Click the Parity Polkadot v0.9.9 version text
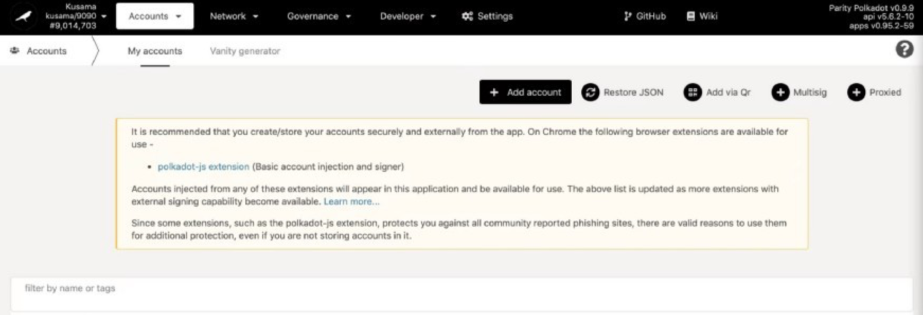The image size is (923, 315). (x=872, y=8)
